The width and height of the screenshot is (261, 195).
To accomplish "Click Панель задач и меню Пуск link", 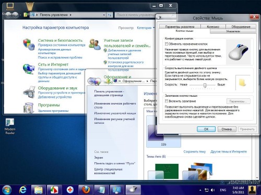I will [x=114, y=163].
